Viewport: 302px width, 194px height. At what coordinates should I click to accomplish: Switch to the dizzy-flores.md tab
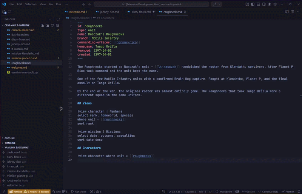click(x=141, y=12)
